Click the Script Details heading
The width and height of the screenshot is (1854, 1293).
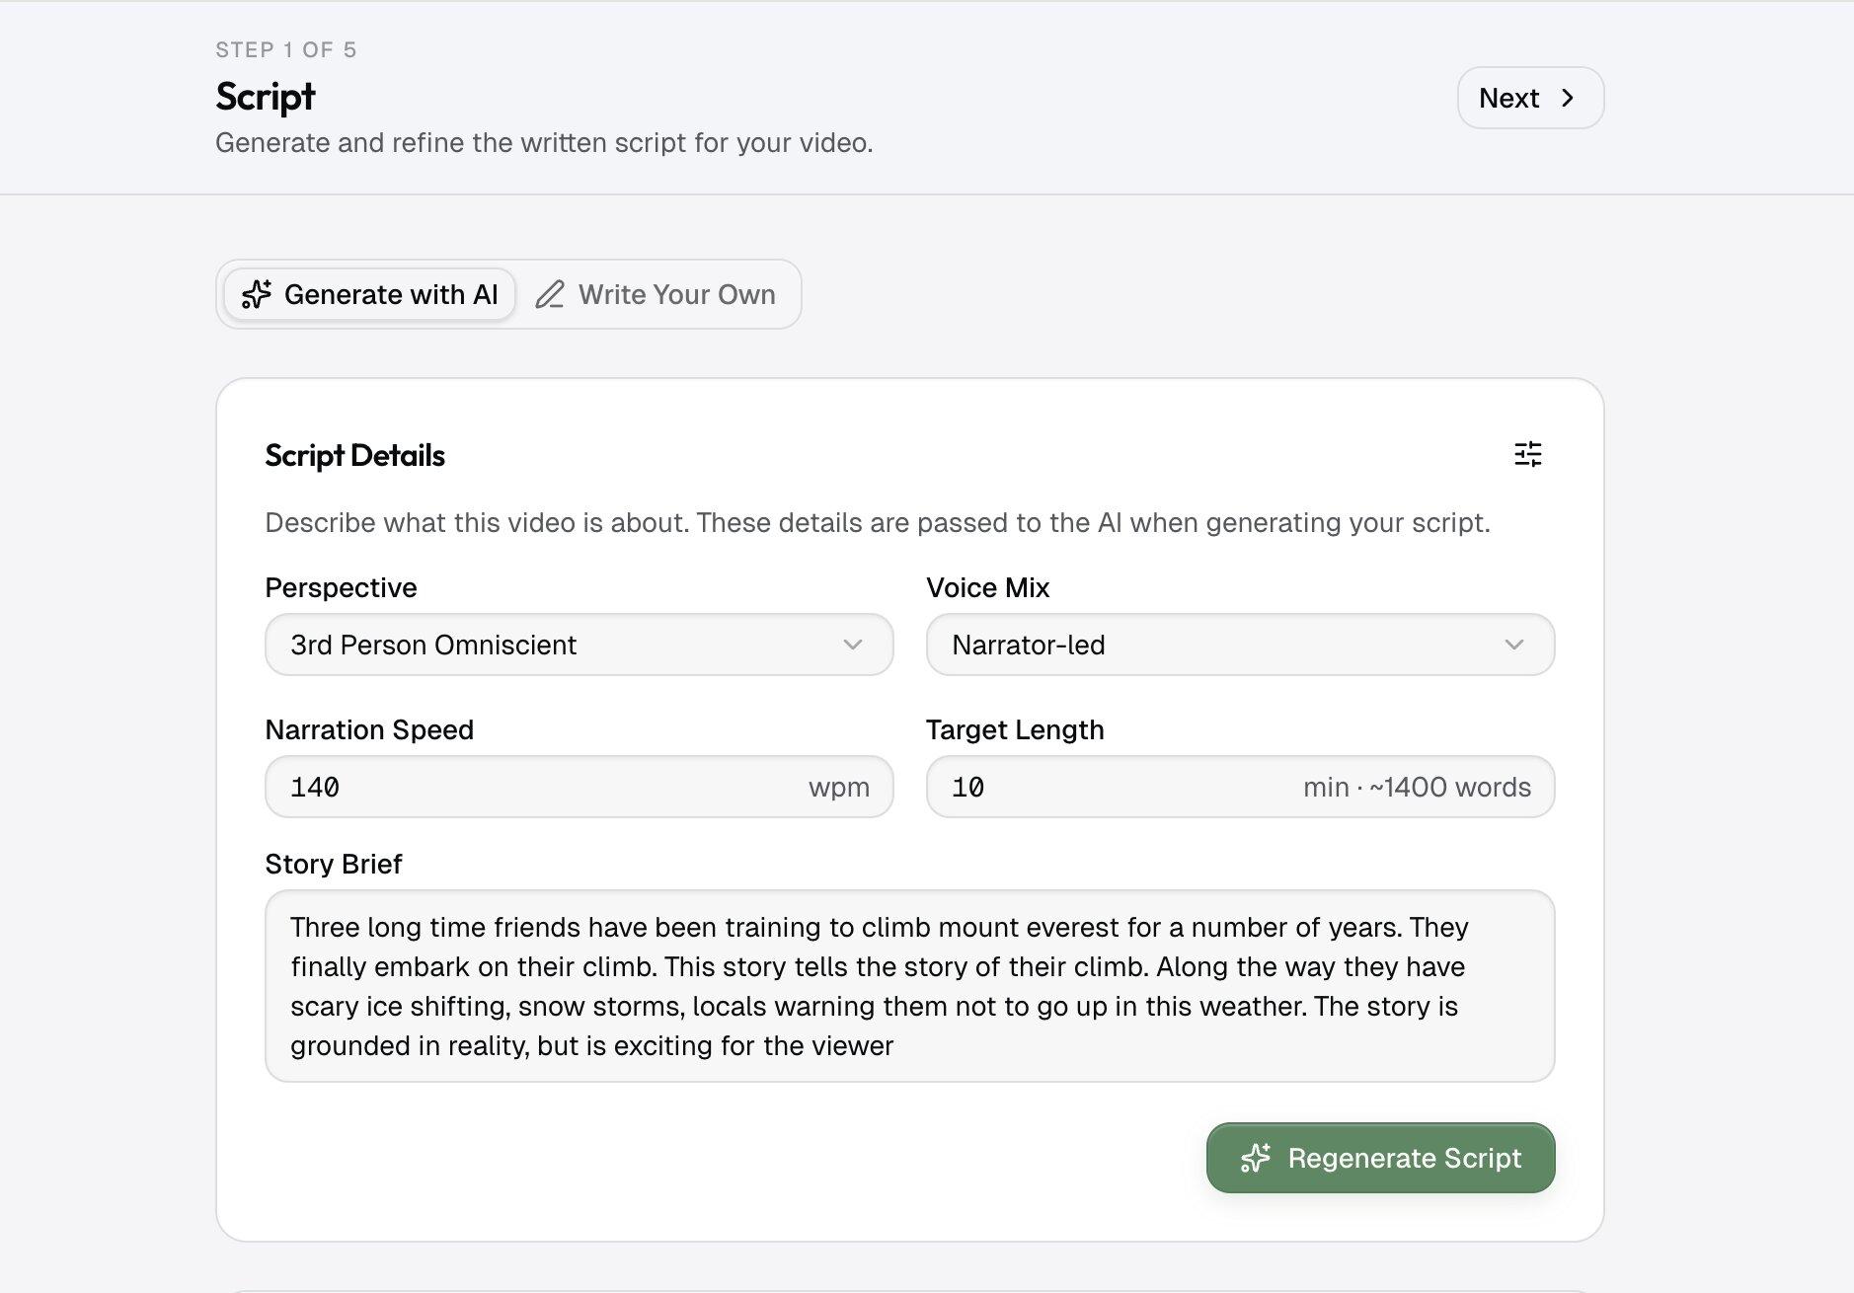point(354,455)
